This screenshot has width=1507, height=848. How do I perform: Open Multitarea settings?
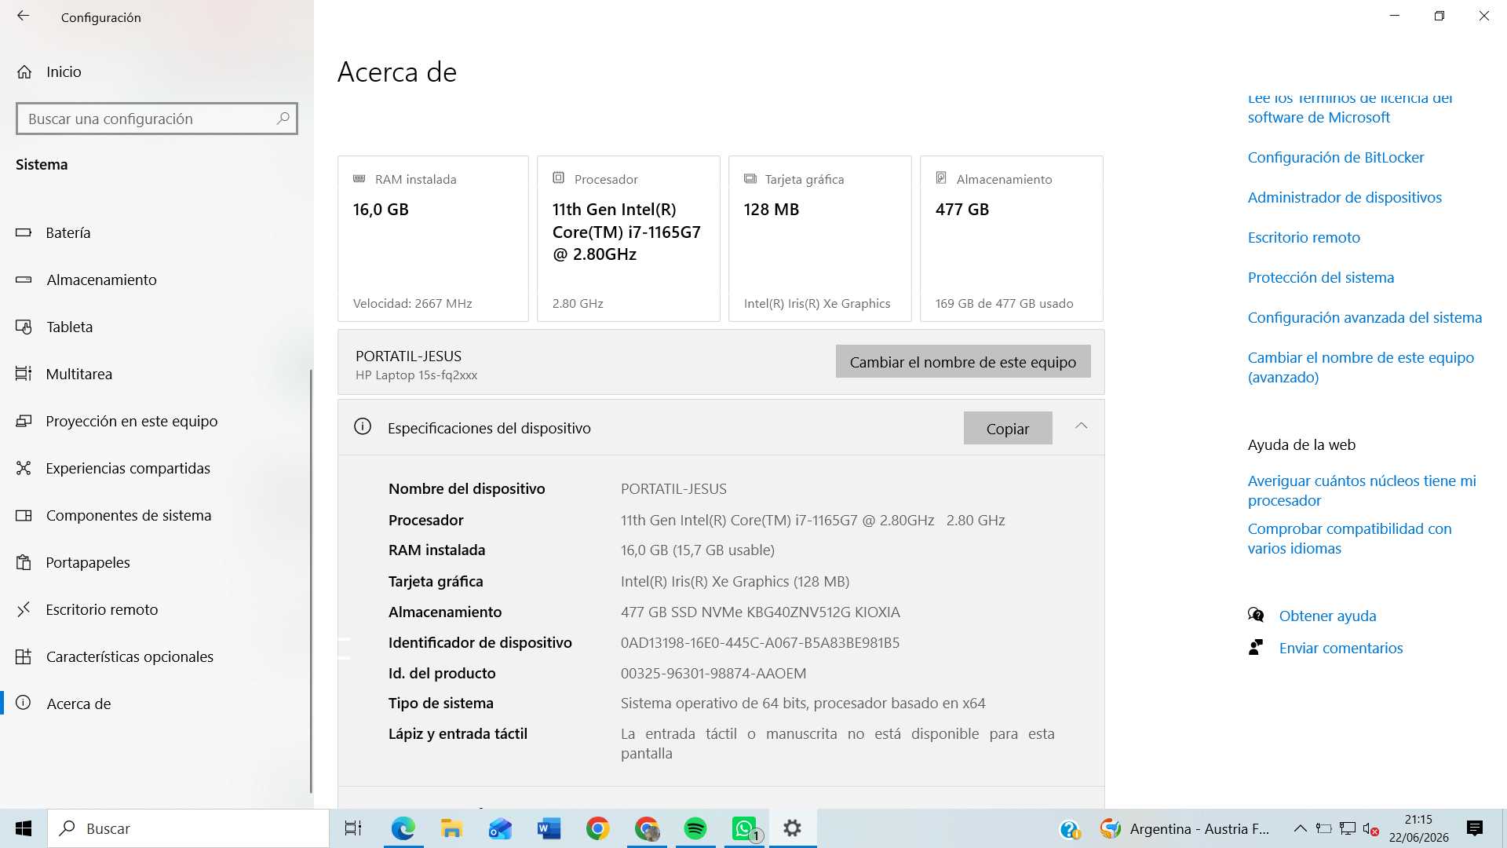[155, 374]
